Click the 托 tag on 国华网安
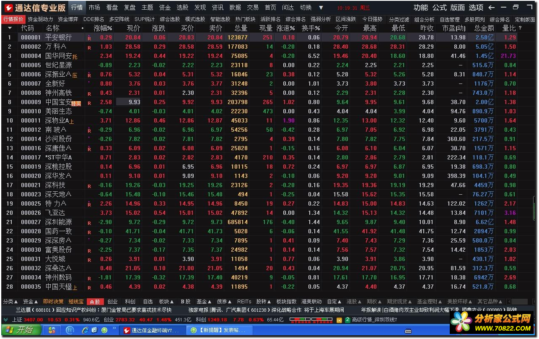The width and height of the screenshot is (539, 339). click(x=75, y=56)
